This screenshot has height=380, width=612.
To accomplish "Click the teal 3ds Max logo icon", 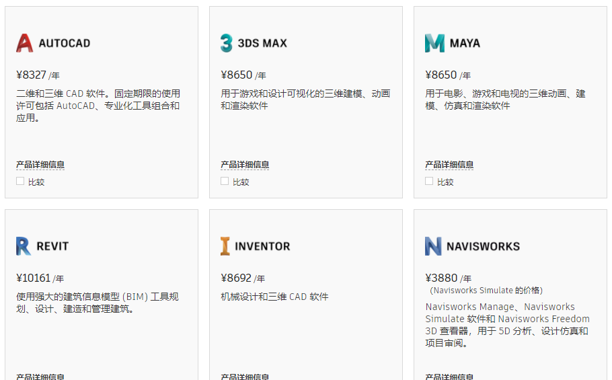I will click(227, 43).
